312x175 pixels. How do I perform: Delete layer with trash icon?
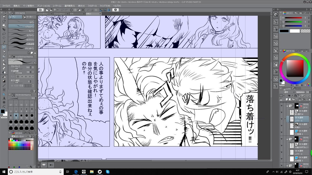(x=309, y=100)
